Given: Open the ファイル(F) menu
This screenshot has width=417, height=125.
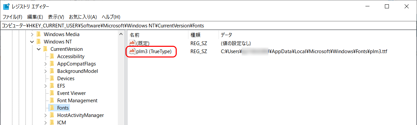Looking at the screenshot, I should tap(12, 17).
